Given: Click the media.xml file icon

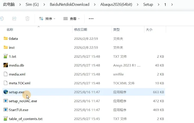Looking at the screenshot, I should pos(6,74).
